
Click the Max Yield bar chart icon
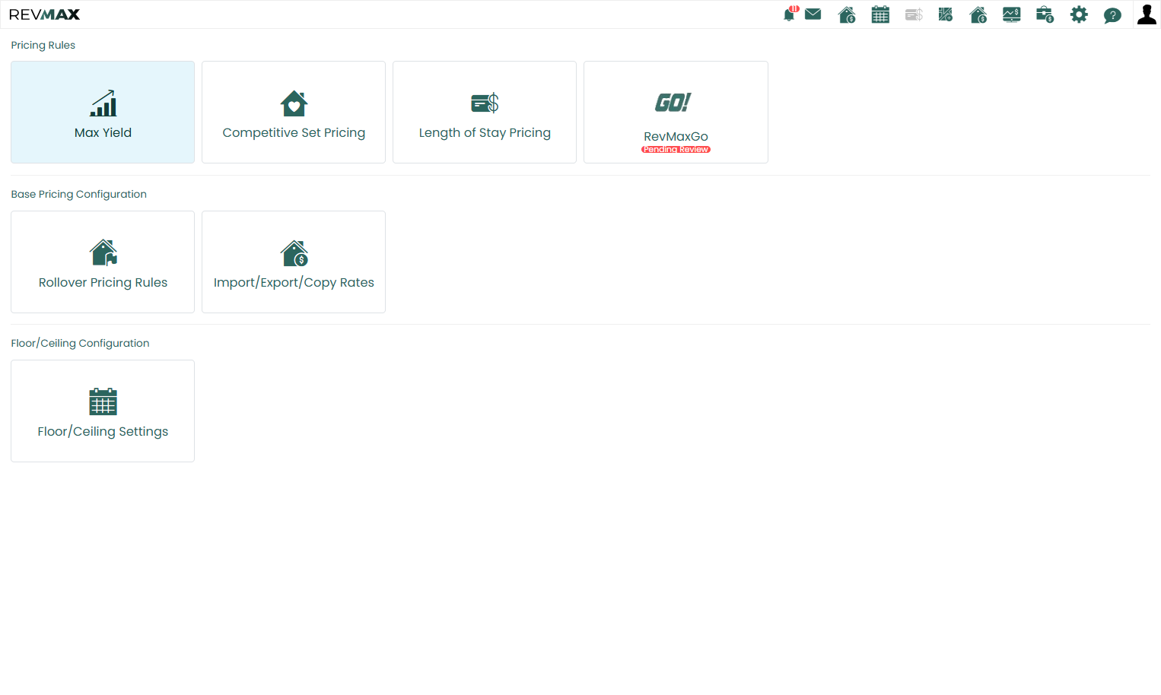pyautogui.click(x=103, y=103)
